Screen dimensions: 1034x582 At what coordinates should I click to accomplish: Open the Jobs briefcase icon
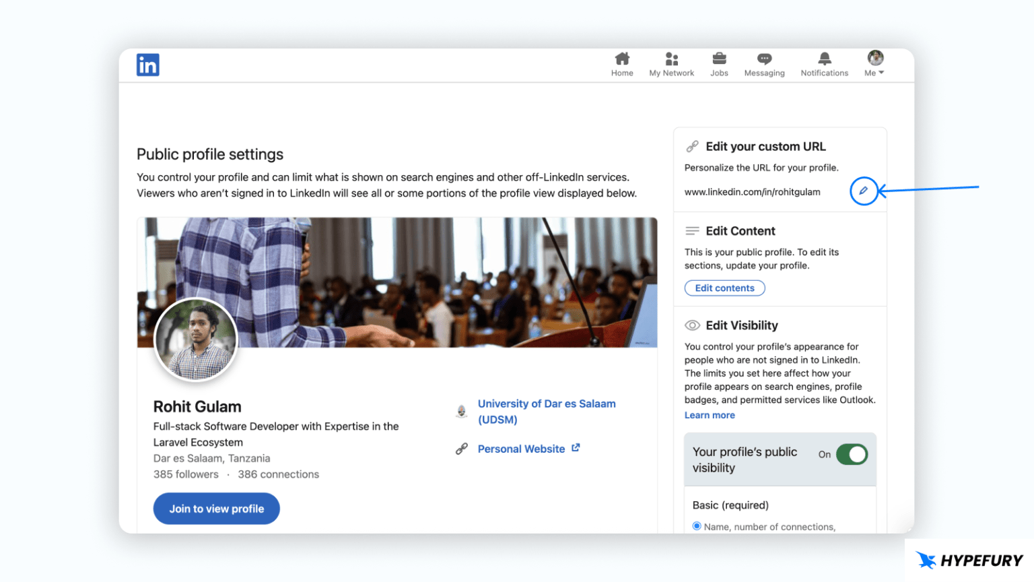pyautogui.click(x=719, y=59)
